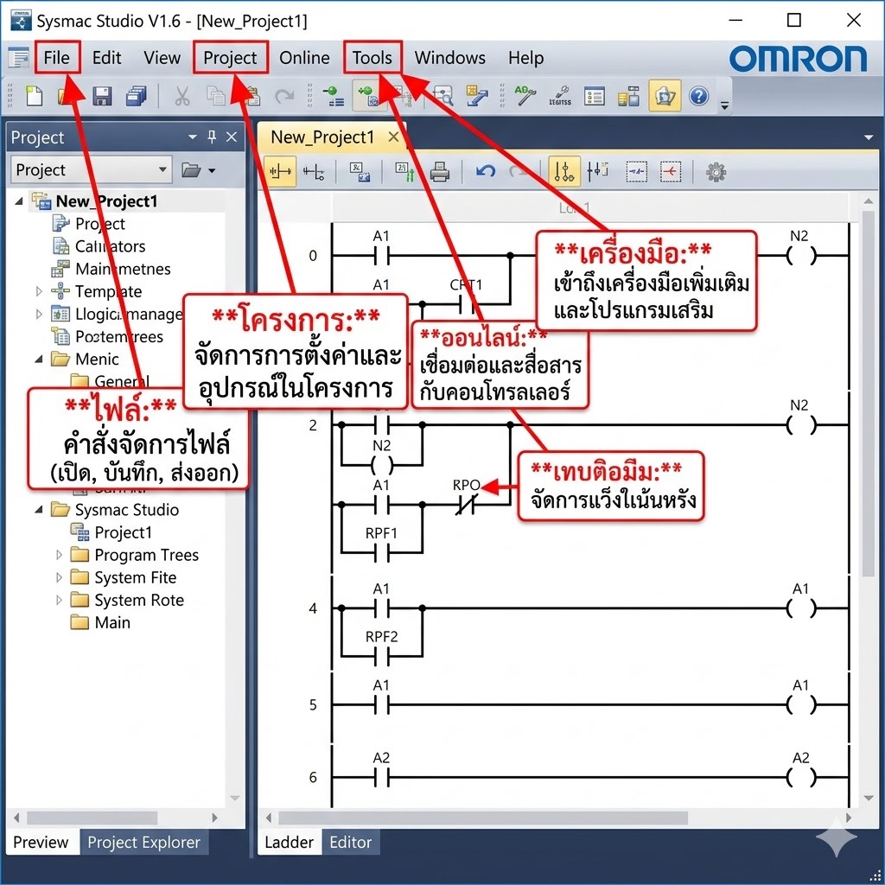Click the open folder icon beside Project combo
This screenshot has width=885, height=885.
coord(191,170)
